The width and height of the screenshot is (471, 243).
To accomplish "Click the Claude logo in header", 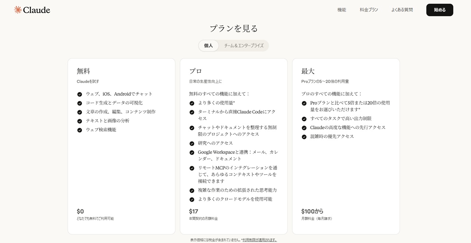I will (x=32, y=10).
